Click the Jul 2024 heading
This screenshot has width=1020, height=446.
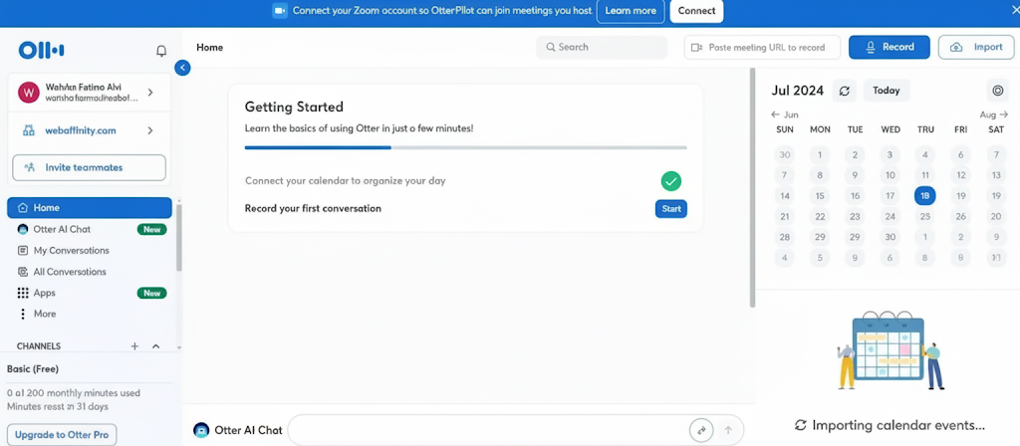pos(798,91)
